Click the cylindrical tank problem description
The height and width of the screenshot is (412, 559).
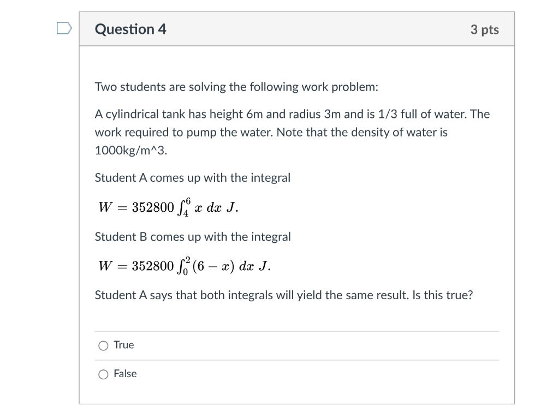[293, 132]
